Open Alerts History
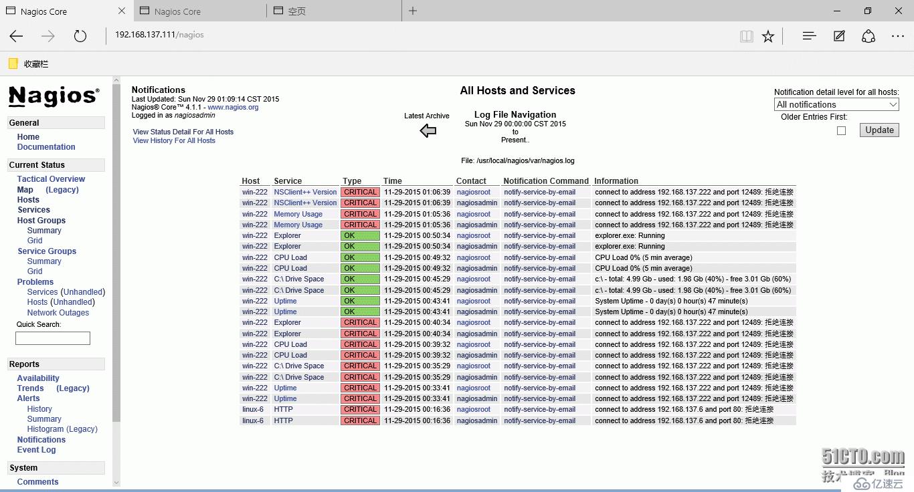Viewport: 914px width, 492px height. tap(39, 409)
